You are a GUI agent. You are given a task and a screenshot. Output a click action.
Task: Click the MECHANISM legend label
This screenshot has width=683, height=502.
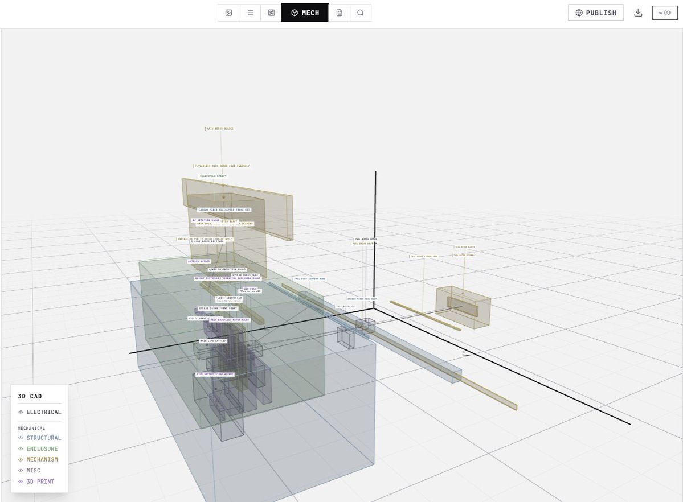[42, 460]
